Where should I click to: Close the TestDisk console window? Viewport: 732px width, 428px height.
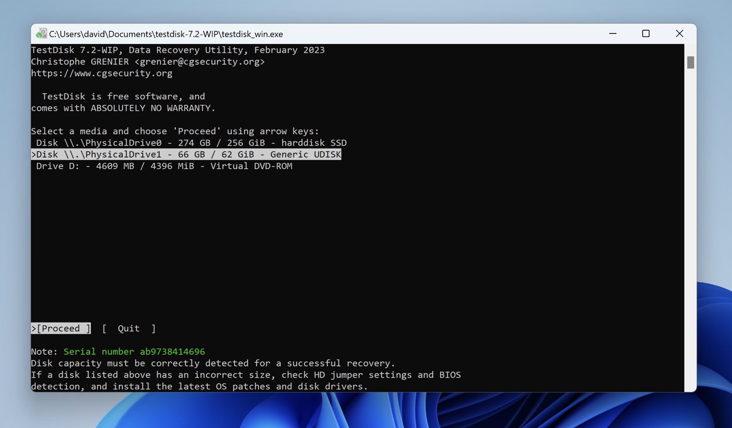(679, 34)
